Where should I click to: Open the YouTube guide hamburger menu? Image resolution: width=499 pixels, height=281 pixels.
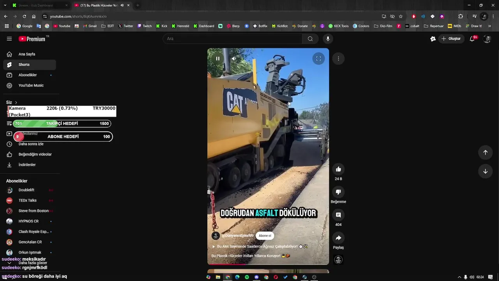click(9, 39)
